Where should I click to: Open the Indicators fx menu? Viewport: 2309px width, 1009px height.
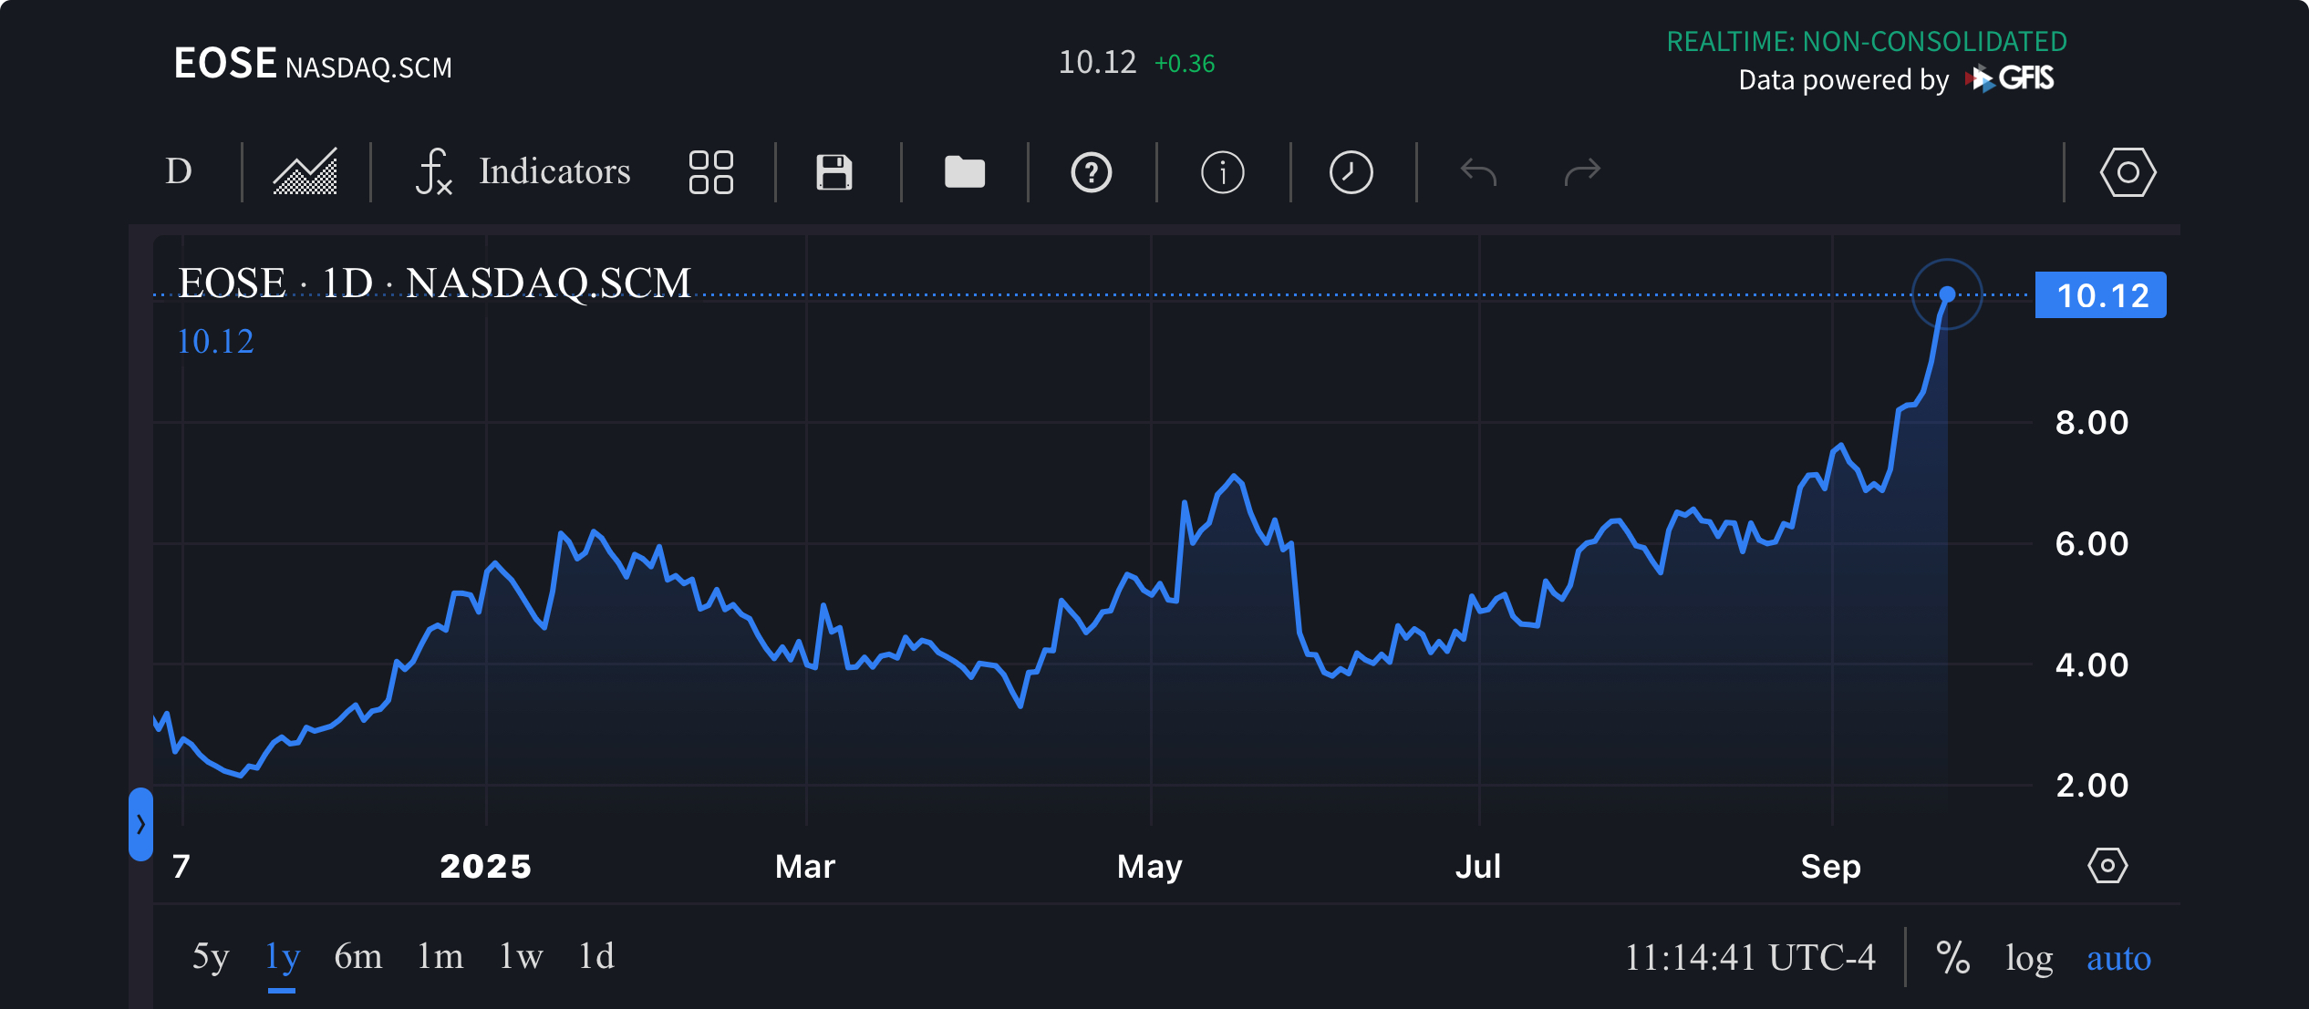[x=523, y=171]
